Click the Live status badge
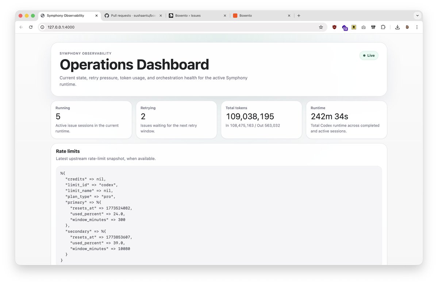Screen dimensions: 438x285 coord(369,56)
